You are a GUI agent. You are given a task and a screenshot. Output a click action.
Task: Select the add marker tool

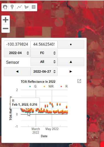(x=12, y=7)
